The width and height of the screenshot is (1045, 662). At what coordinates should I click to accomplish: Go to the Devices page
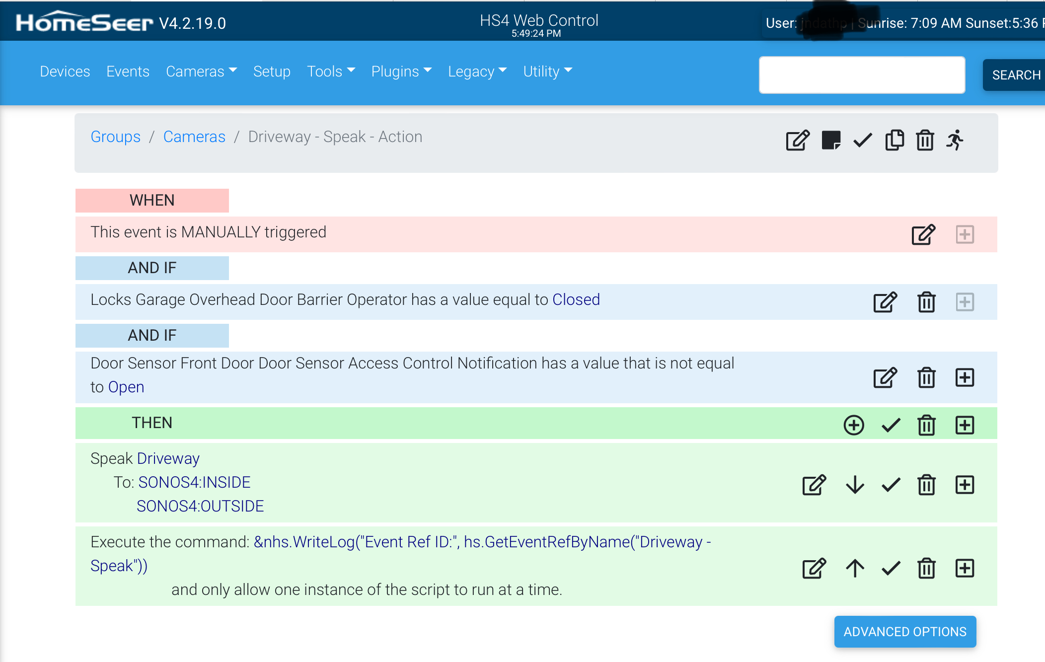[65, 72]
